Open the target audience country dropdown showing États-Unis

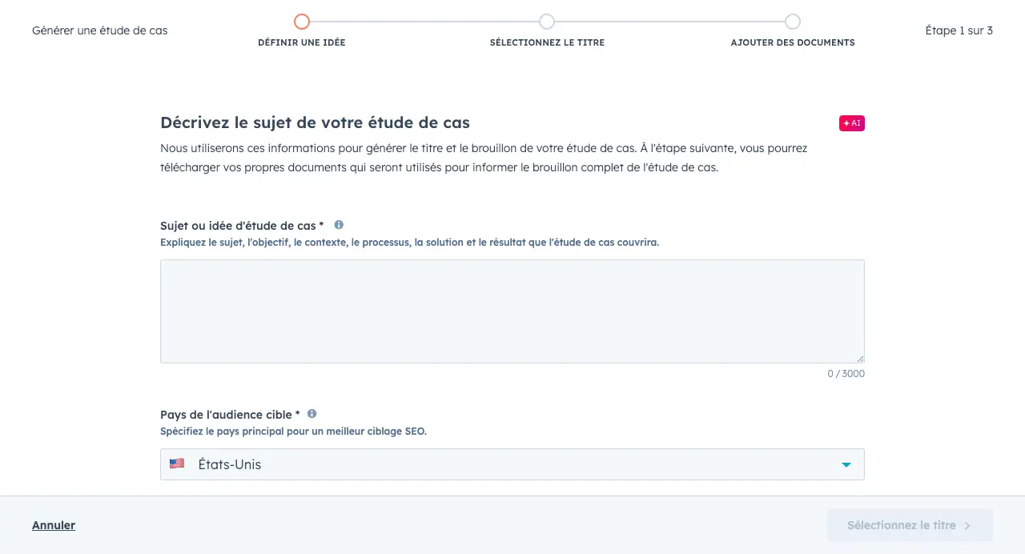512,464
